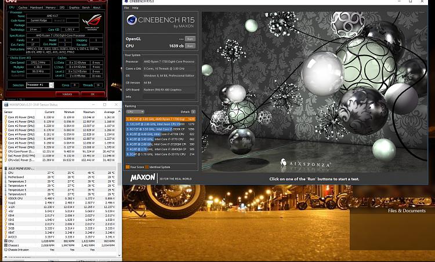
Task: Select the CPU tab in CPU-Z
Action: click(12, 7)
